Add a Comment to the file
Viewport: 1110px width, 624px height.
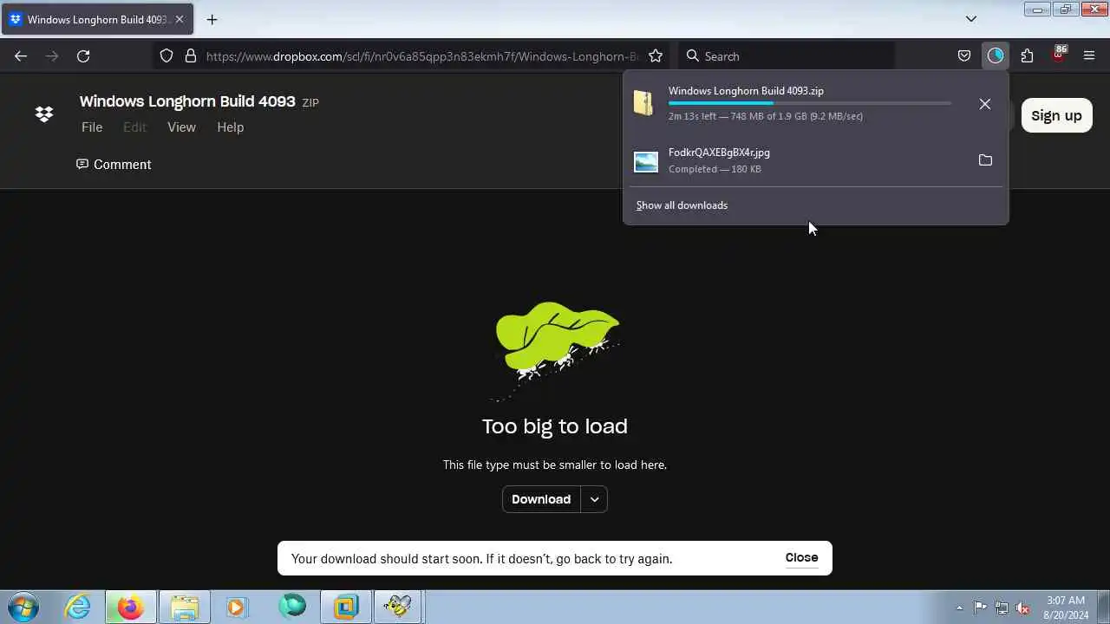[114, 164]
